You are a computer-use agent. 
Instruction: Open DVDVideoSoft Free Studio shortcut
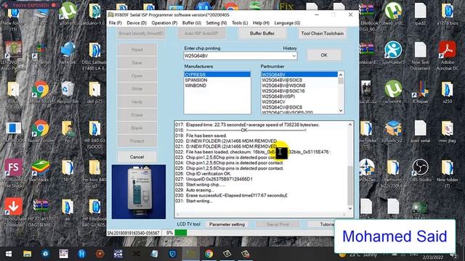[x=13, y=173]
